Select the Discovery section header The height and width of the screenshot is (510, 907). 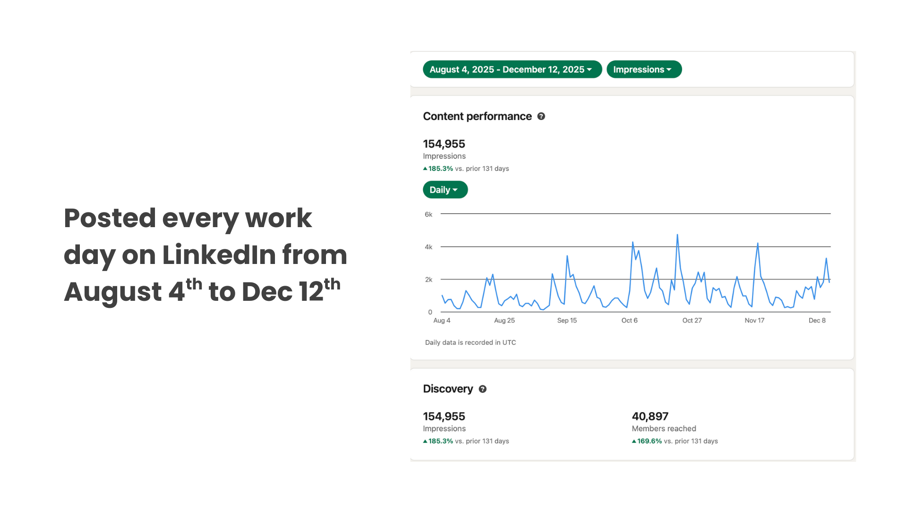point(448,389)
